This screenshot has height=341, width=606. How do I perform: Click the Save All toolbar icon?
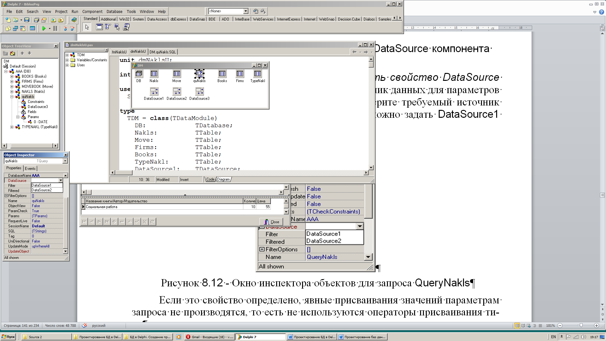tap(36, 20)
